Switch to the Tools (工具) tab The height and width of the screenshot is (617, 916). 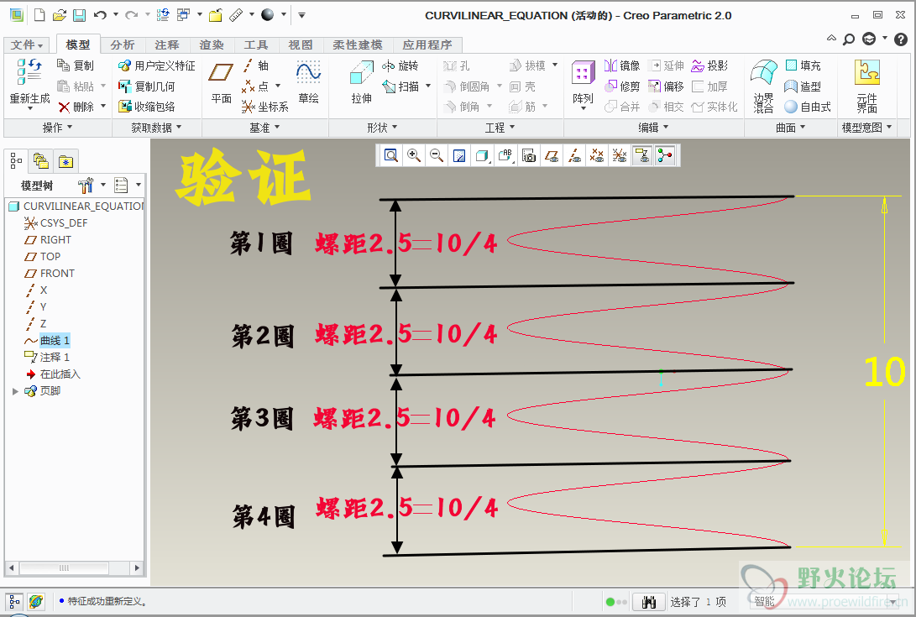pos(256,45)
